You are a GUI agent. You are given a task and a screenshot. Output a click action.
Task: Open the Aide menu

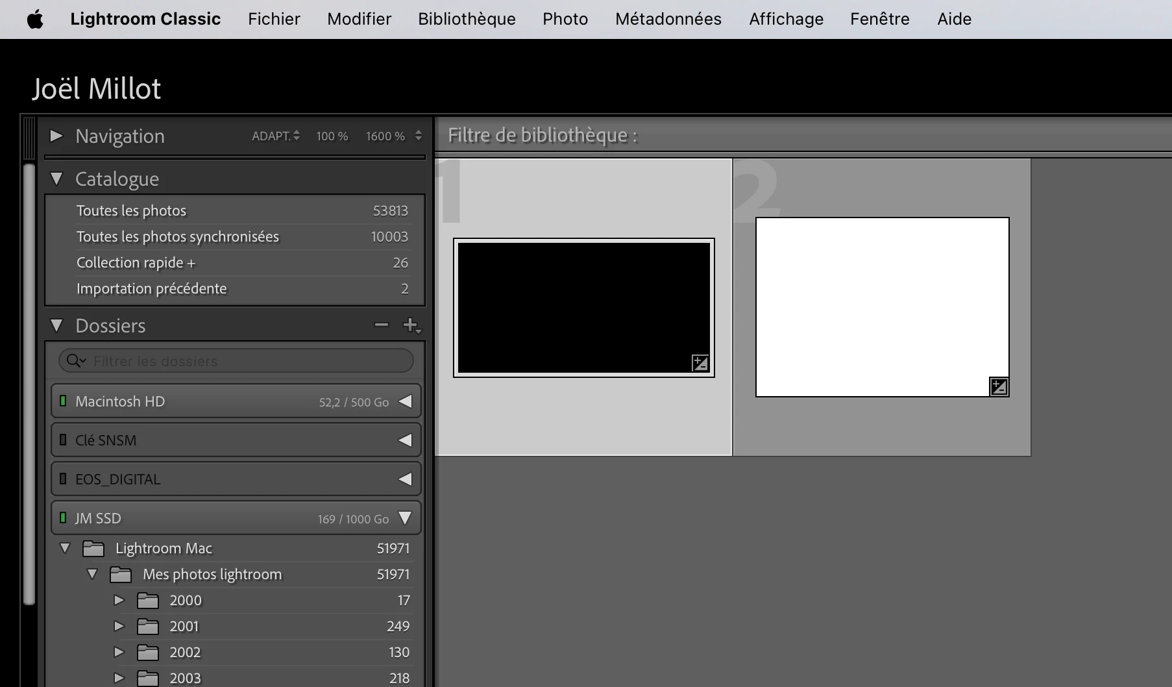pos(954,19)
